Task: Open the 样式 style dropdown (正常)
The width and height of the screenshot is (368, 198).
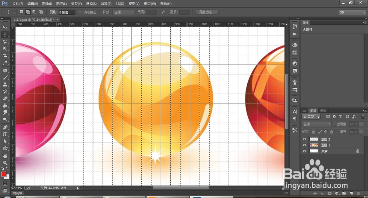Action: pyautogui.click(x=123, y=12)
